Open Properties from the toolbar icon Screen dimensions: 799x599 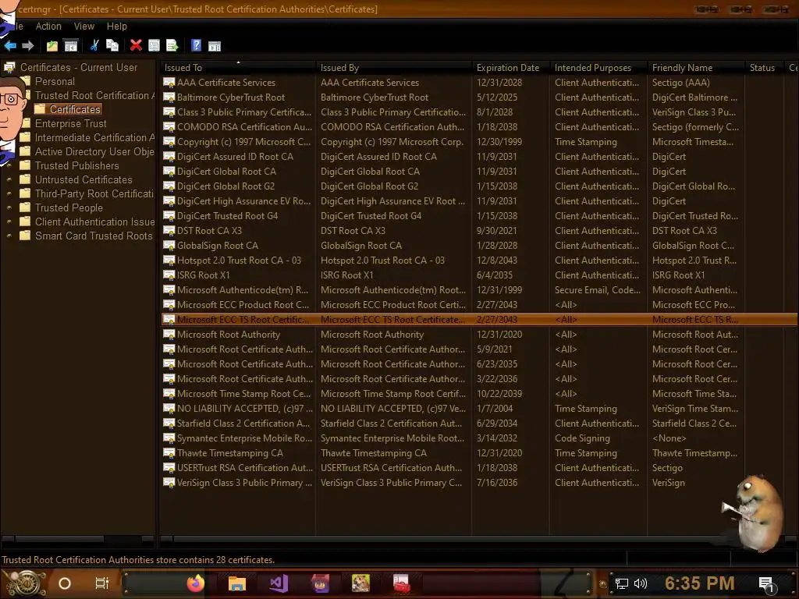pos(154,46)
